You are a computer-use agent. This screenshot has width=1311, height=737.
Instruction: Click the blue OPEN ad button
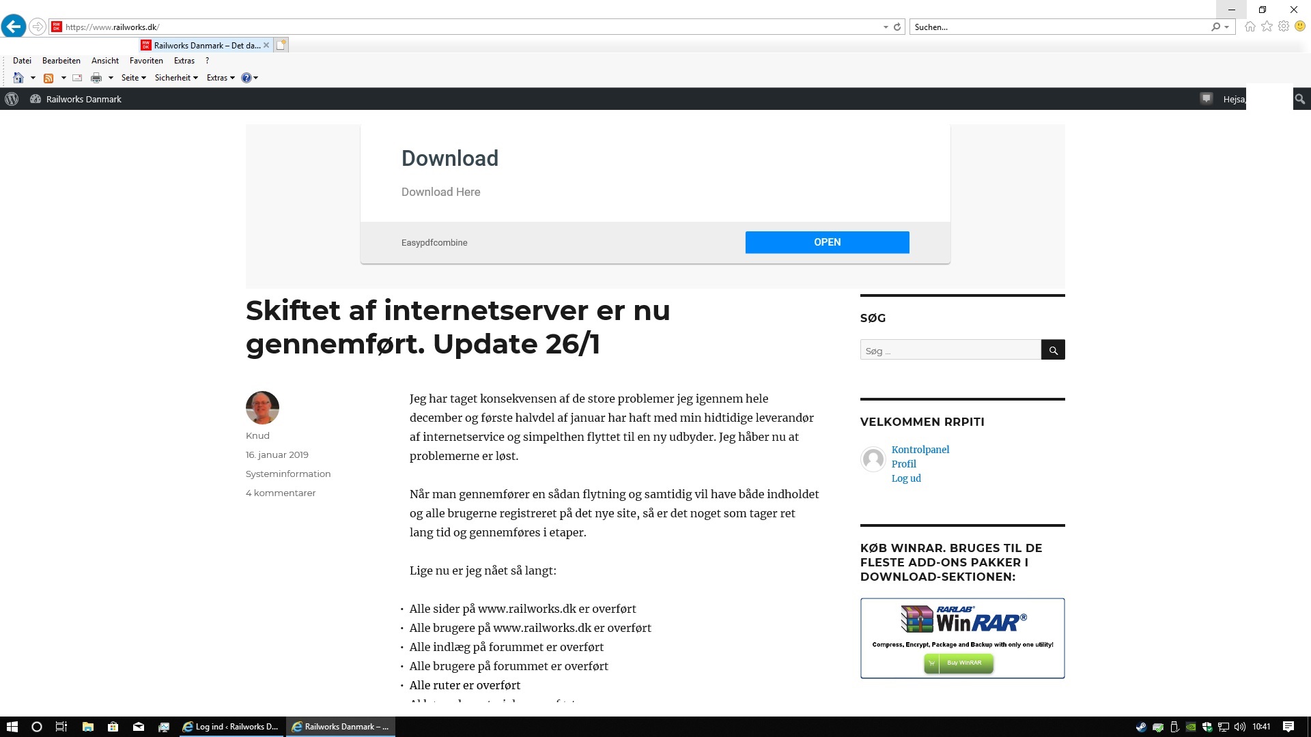pyautogui.click(x=827, y=242)
